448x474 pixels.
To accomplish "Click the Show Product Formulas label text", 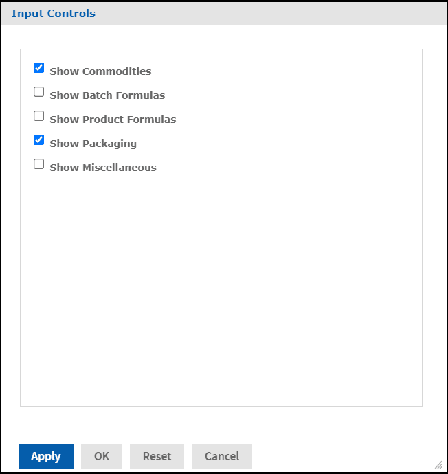I will [x=113, y=120].
